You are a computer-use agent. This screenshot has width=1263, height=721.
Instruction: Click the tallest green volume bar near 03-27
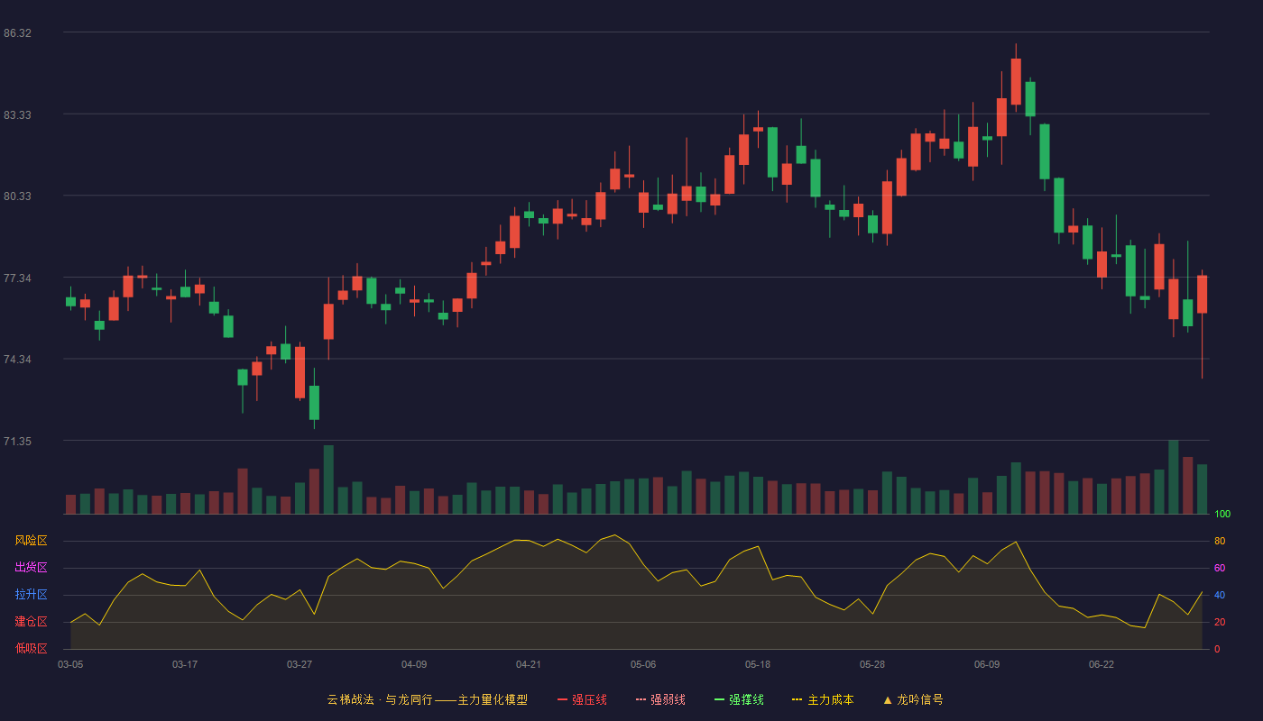328,479
